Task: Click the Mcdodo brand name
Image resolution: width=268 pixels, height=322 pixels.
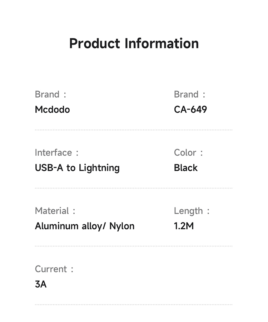Action: [52, 109]
